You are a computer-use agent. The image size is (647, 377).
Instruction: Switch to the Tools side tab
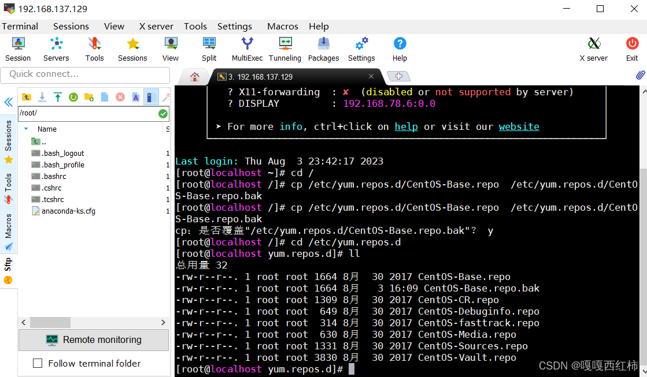[x=8, y=189]
